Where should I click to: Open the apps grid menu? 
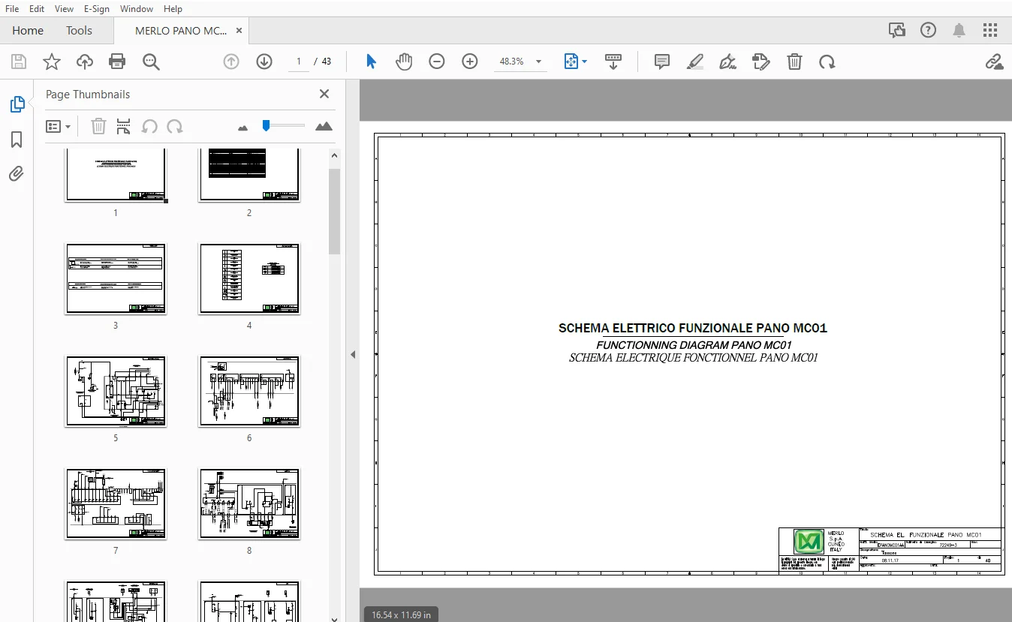click(991, 30)
